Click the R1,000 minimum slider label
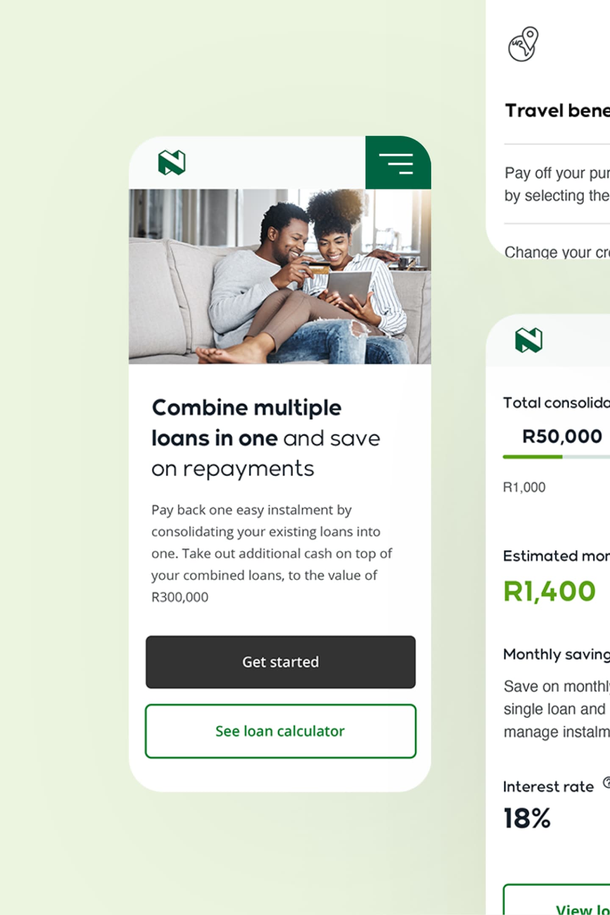This screenshot has height=915, width=610. [524, 487]
